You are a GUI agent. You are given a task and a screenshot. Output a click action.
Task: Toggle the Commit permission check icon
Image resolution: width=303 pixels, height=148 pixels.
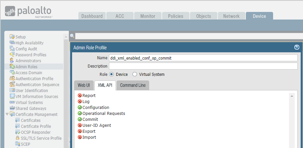click(x=80, y=120)
